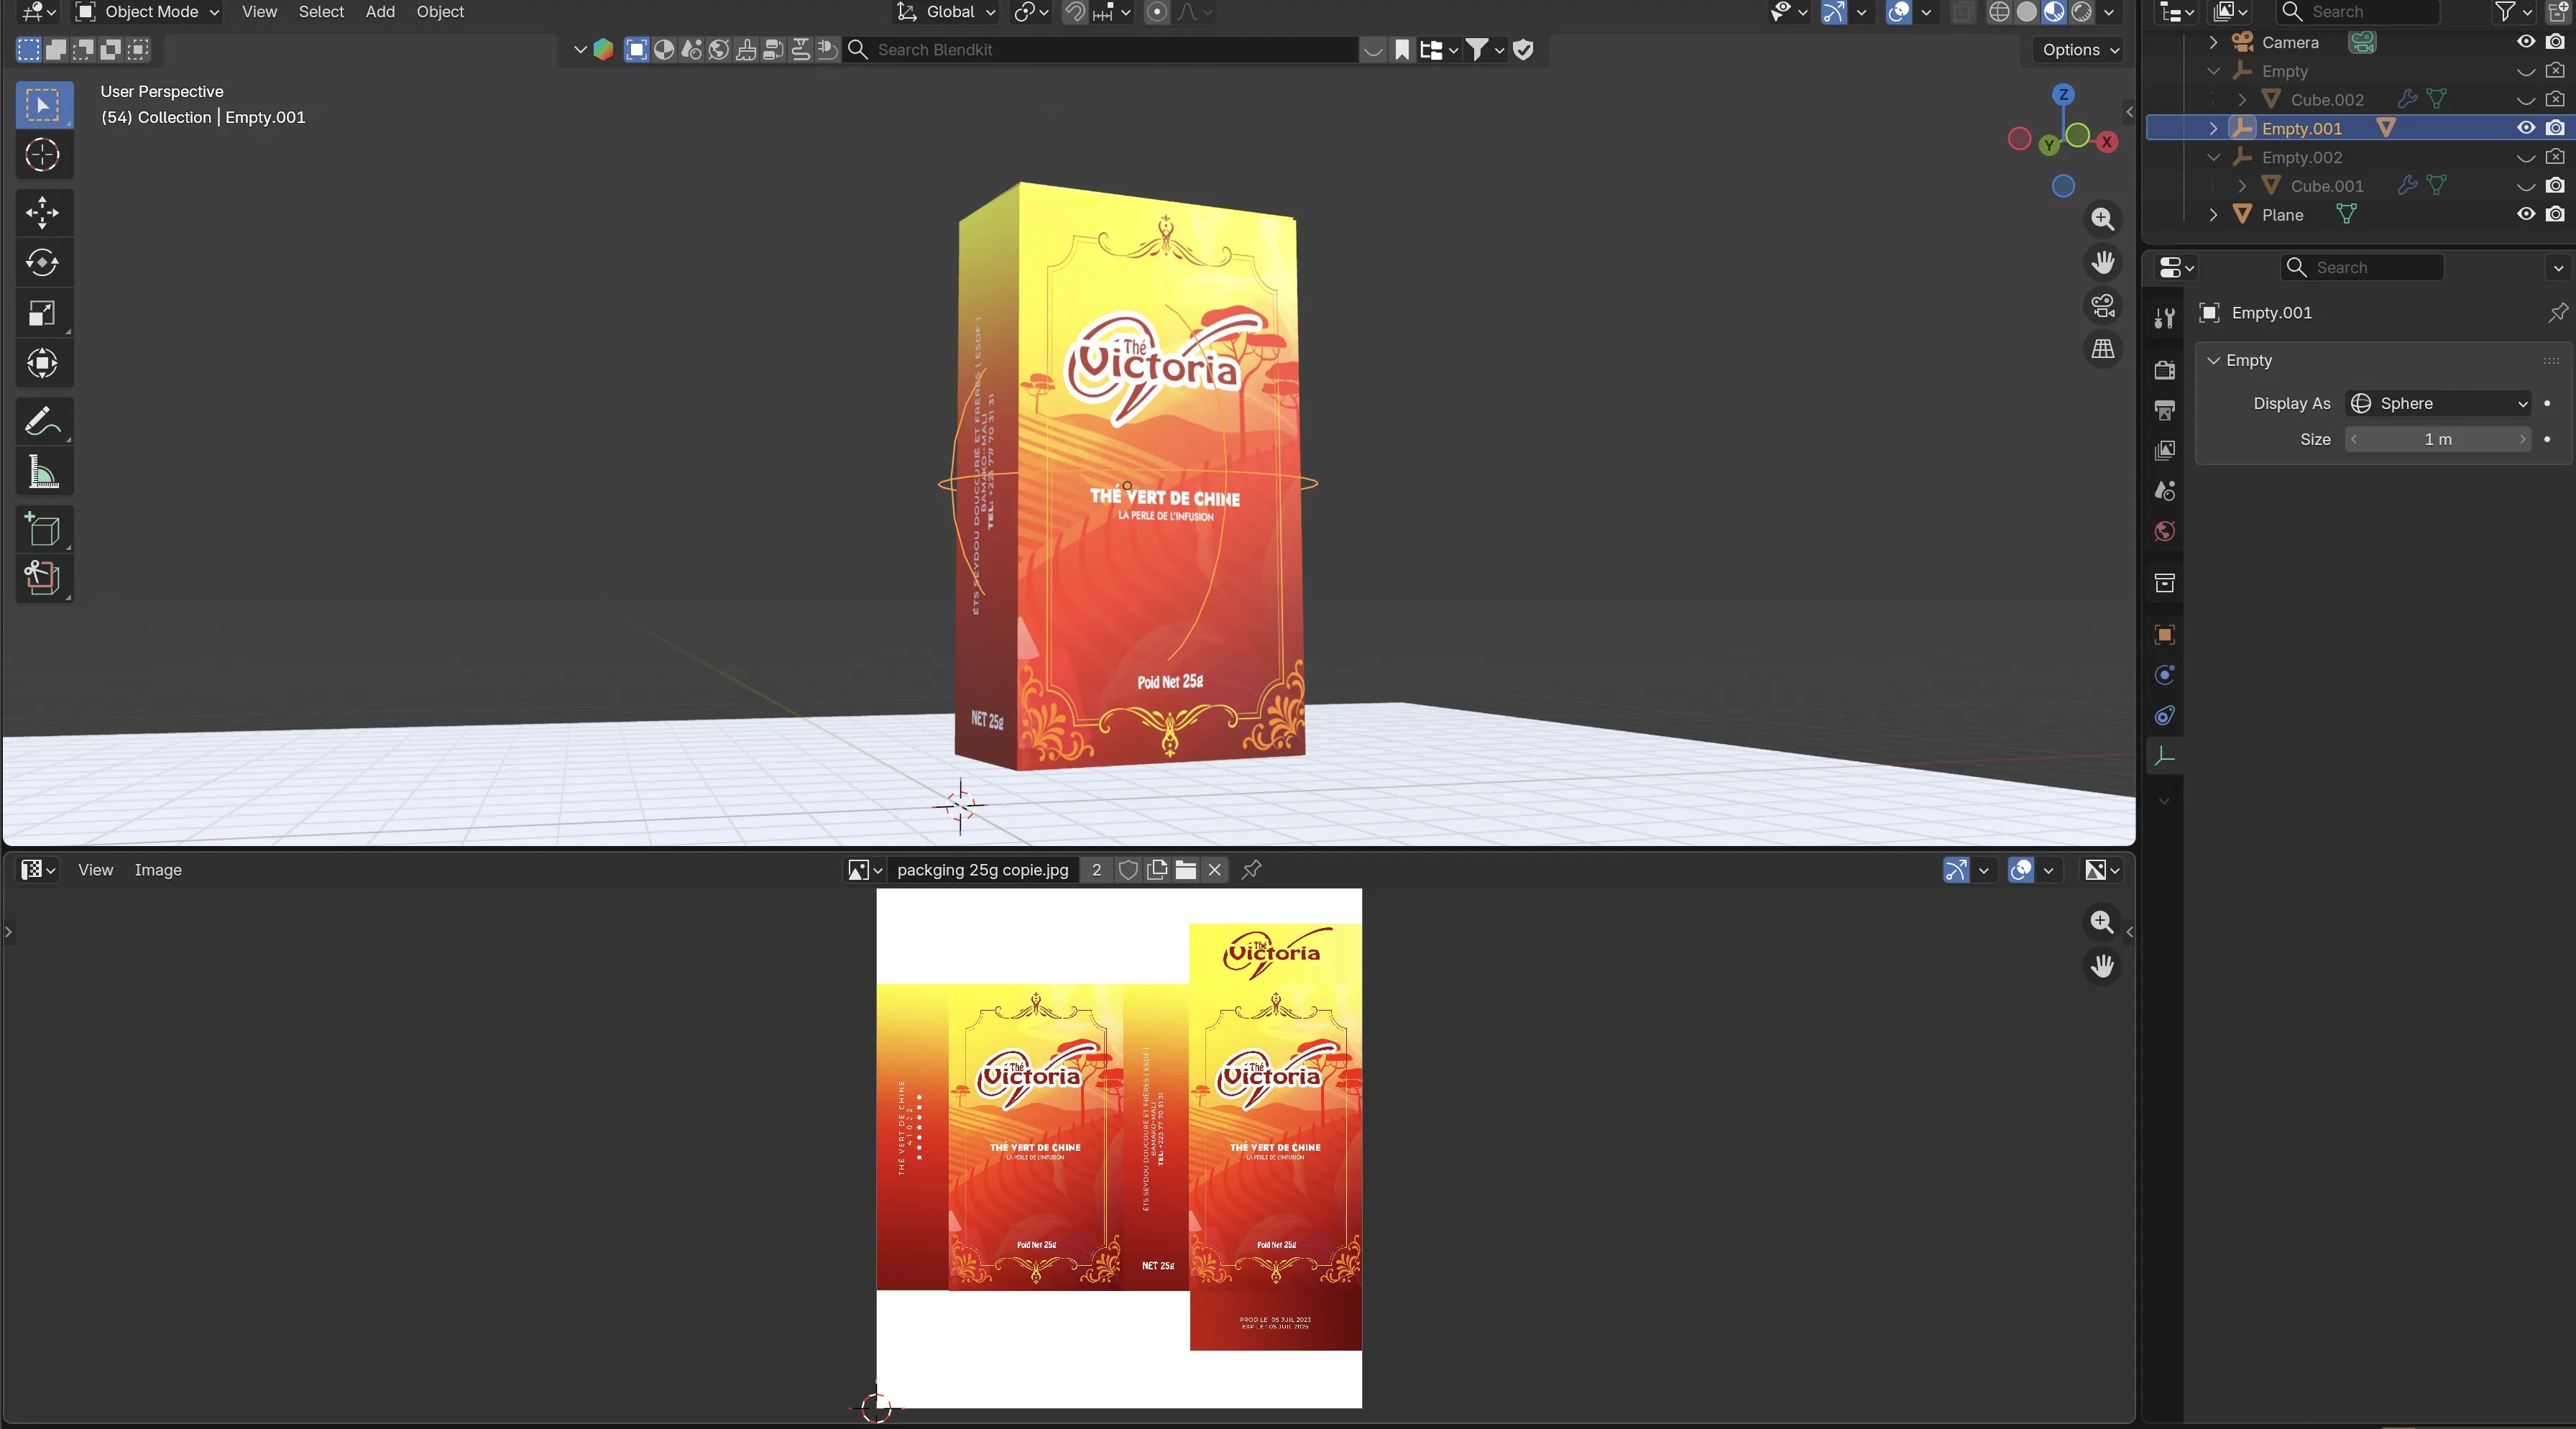Open the 3D viewport View menu
2576x1429 pixels.
click(259, 12)
